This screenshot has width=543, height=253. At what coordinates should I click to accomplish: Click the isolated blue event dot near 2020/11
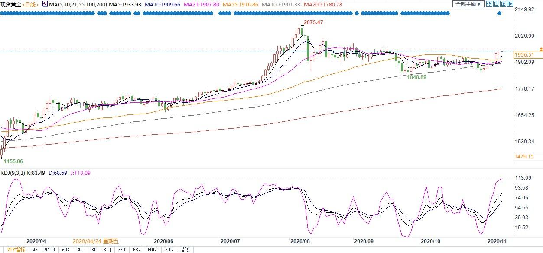(500, 13)
